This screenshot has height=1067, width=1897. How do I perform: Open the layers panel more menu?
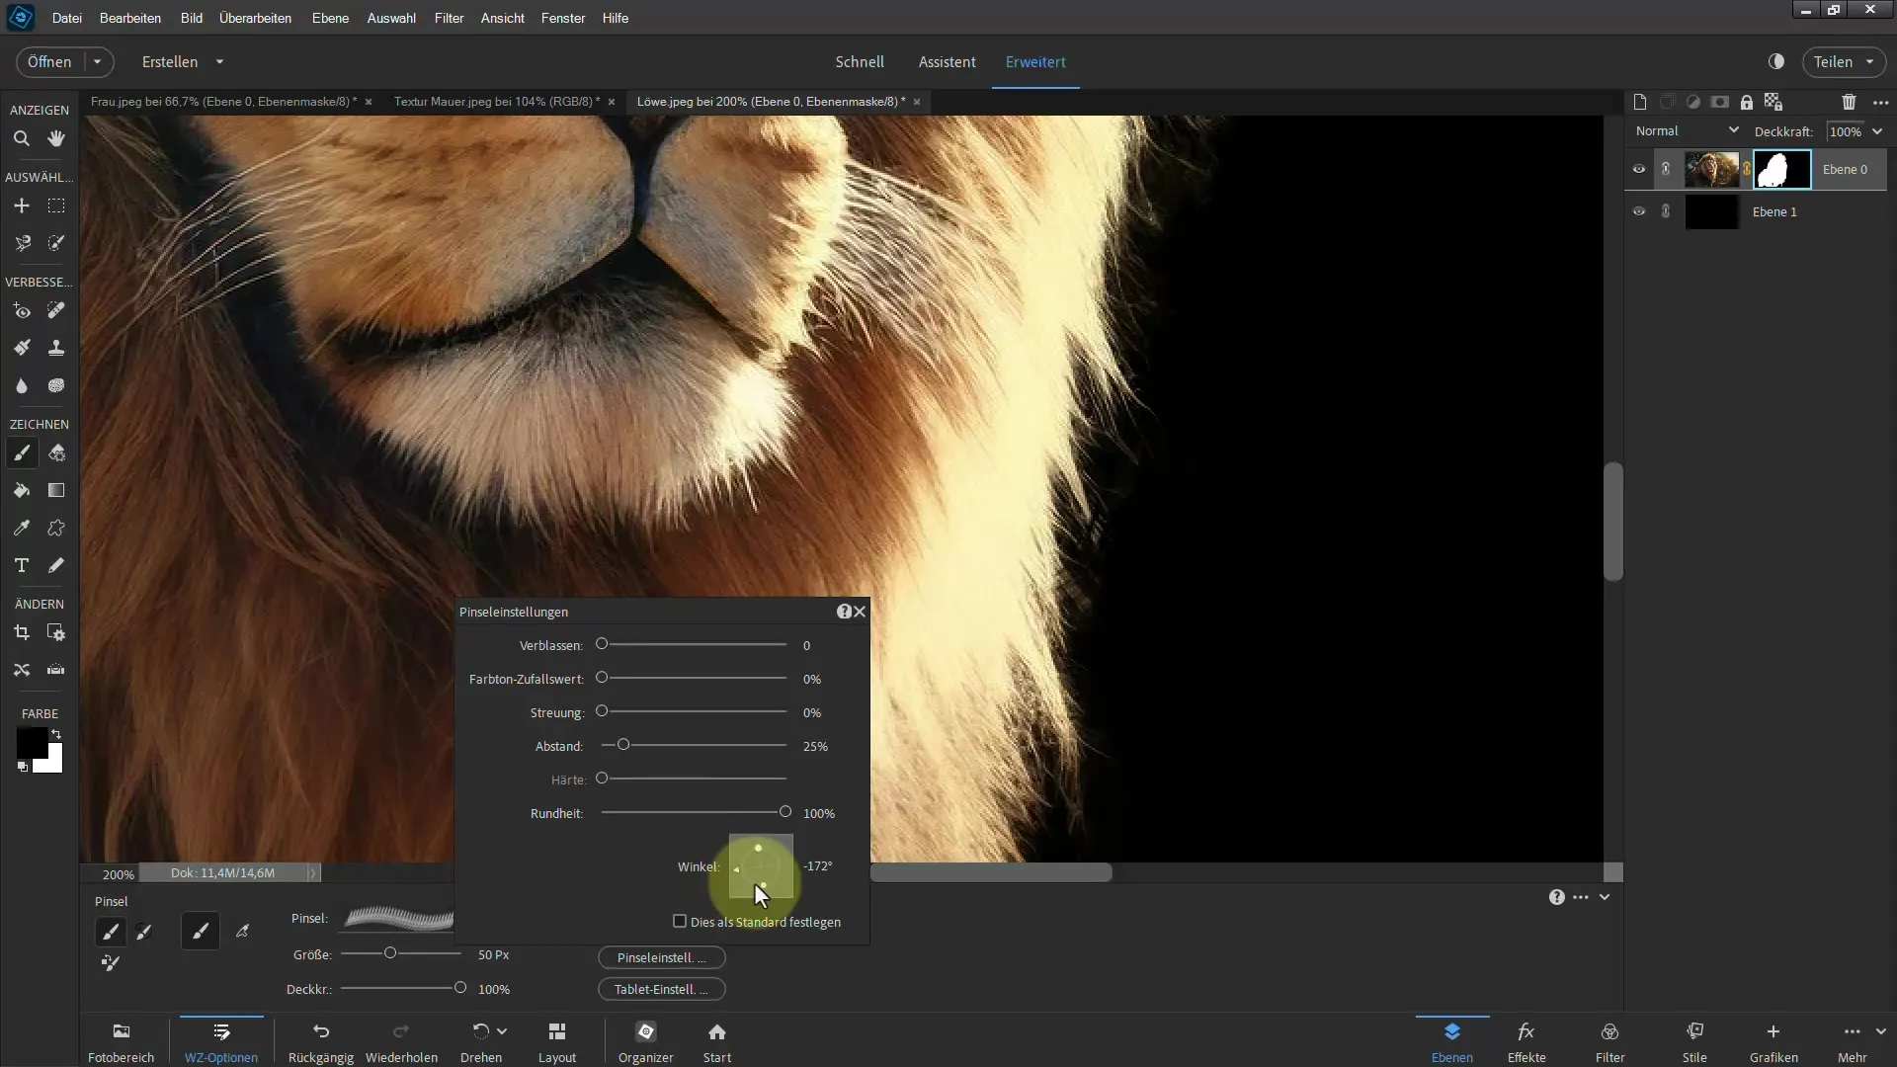point(1881,102)
